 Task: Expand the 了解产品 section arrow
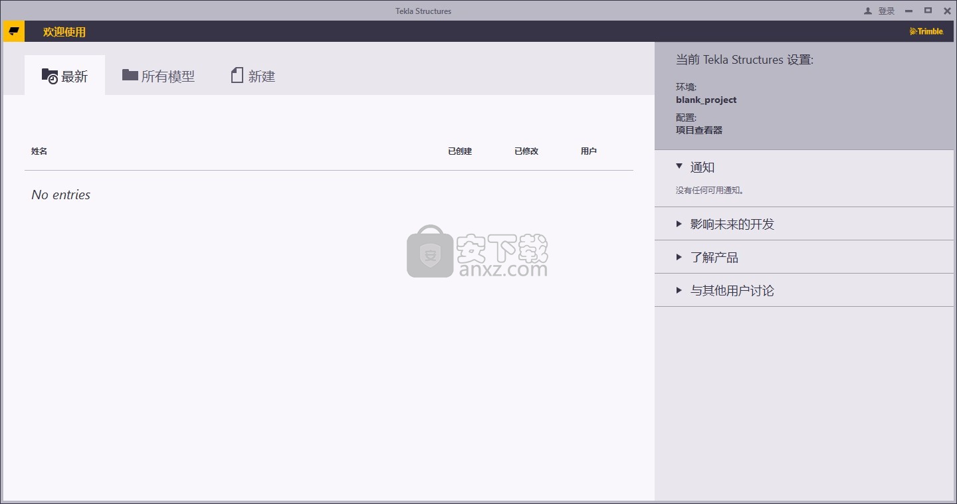(x=679, y=257)
